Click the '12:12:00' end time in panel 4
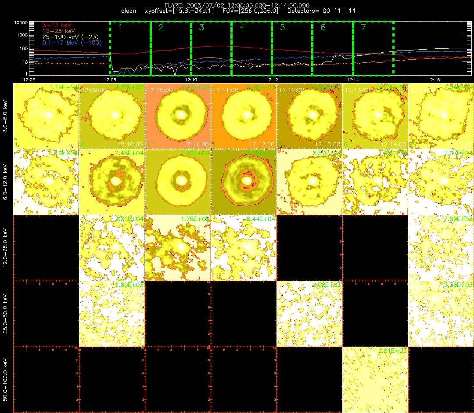Image resolution: width=474 pixels, height=413 pixels. tap(262, 144)
